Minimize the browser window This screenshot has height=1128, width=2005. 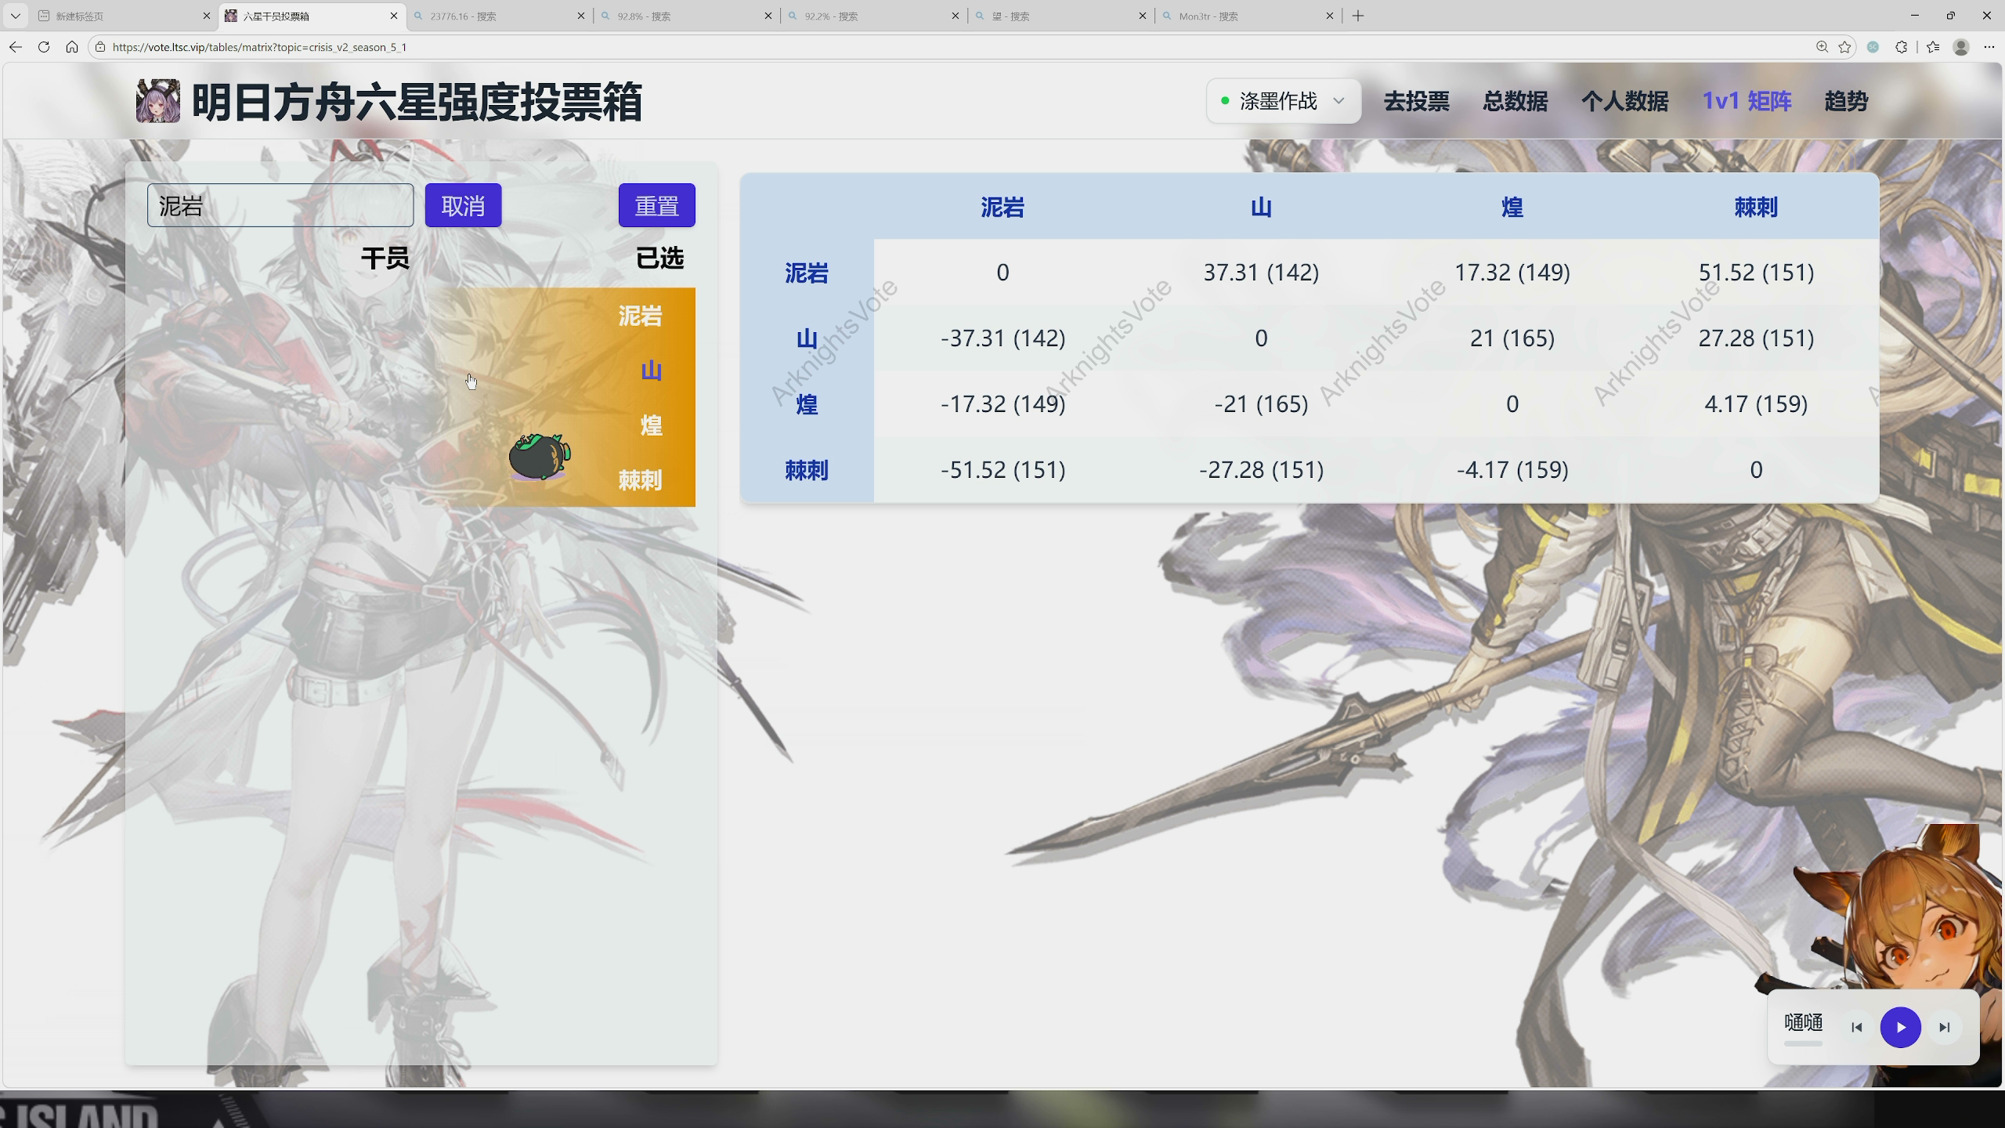click(1914, 16)
